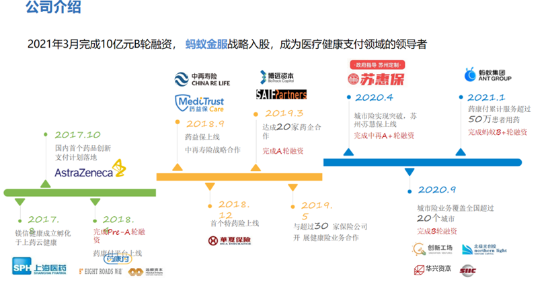546x294 pixels.
Task: Click the orange up-triangle under 2019.3
Action: click(x=256, y=168)
